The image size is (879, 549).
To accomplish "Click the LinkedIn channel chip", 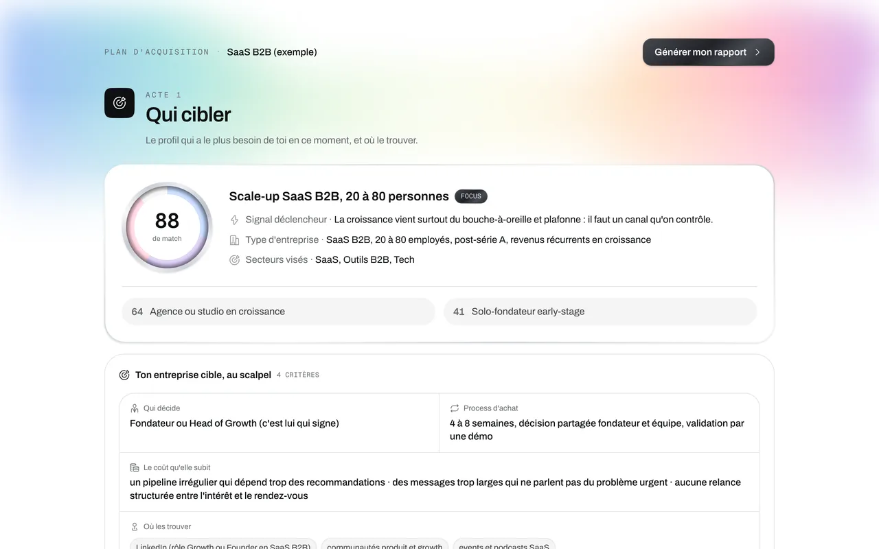I will click(223, 545).
